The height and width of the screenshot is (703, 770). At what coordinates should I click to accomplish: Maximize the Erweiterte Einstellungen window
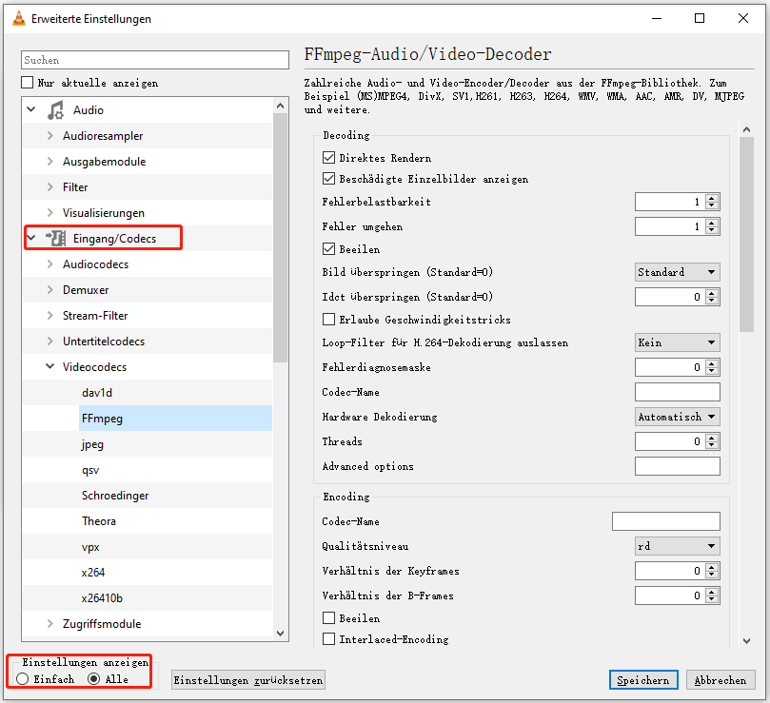700,18
